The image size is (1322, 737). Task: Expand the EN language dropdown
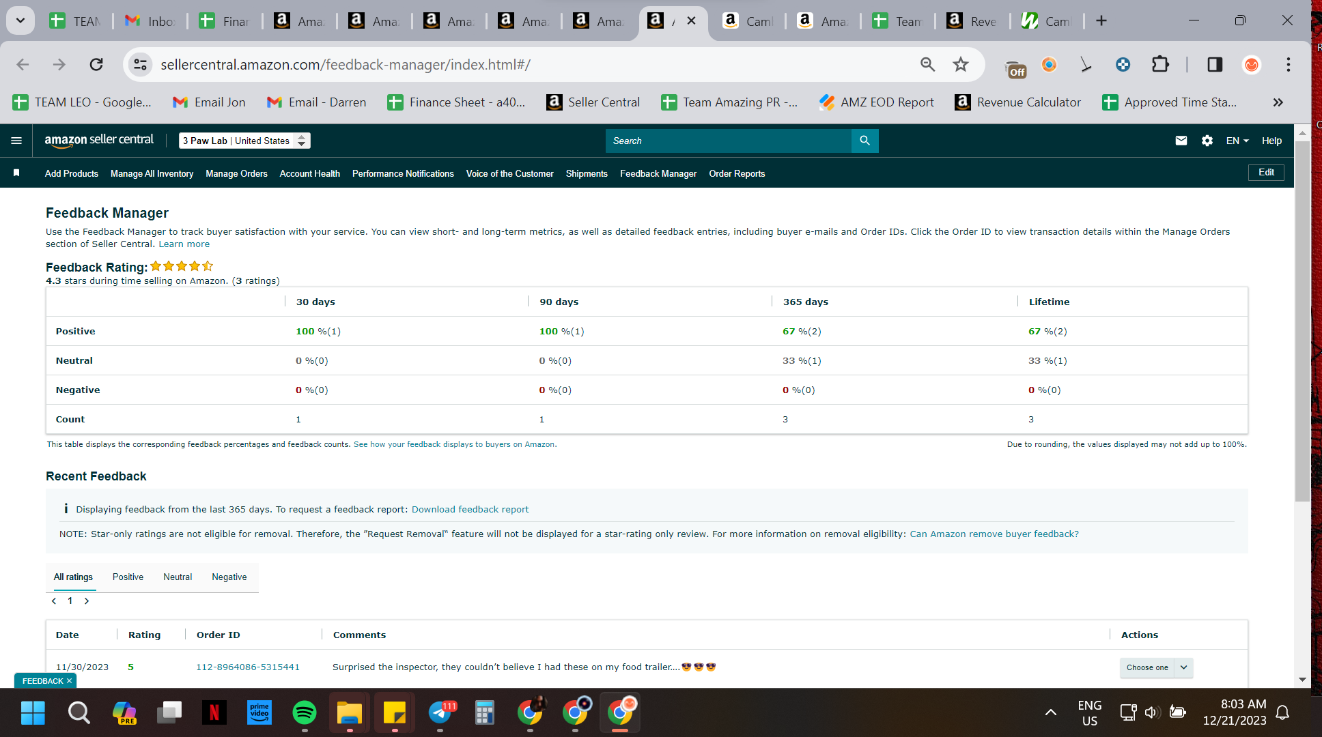1237,141
